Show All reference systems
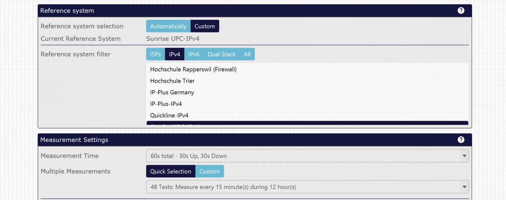 tap(247, 54)
